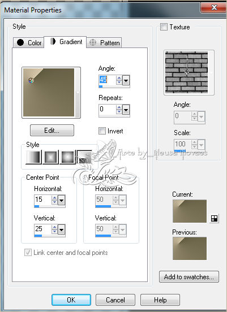
Task: Click the Repeats spinner arrows
Action: pyautogui.click(x=119, y=110)
